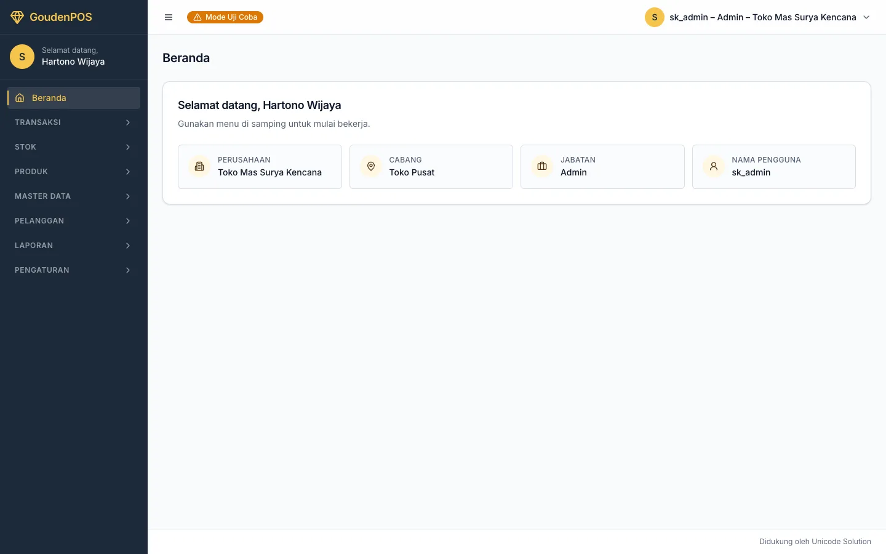Click the warning icon in Mode Uji Coba badge
Screen dimensions: 886x554
coord(198,17)
